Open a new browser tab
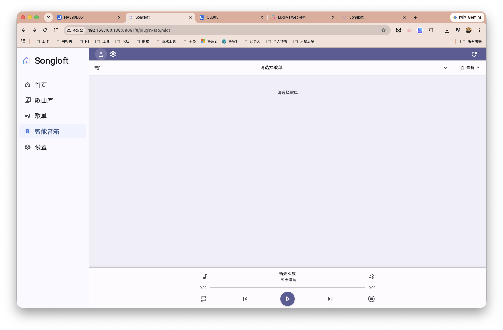Viewport: 503px width, 330px height. coord(415,17)
